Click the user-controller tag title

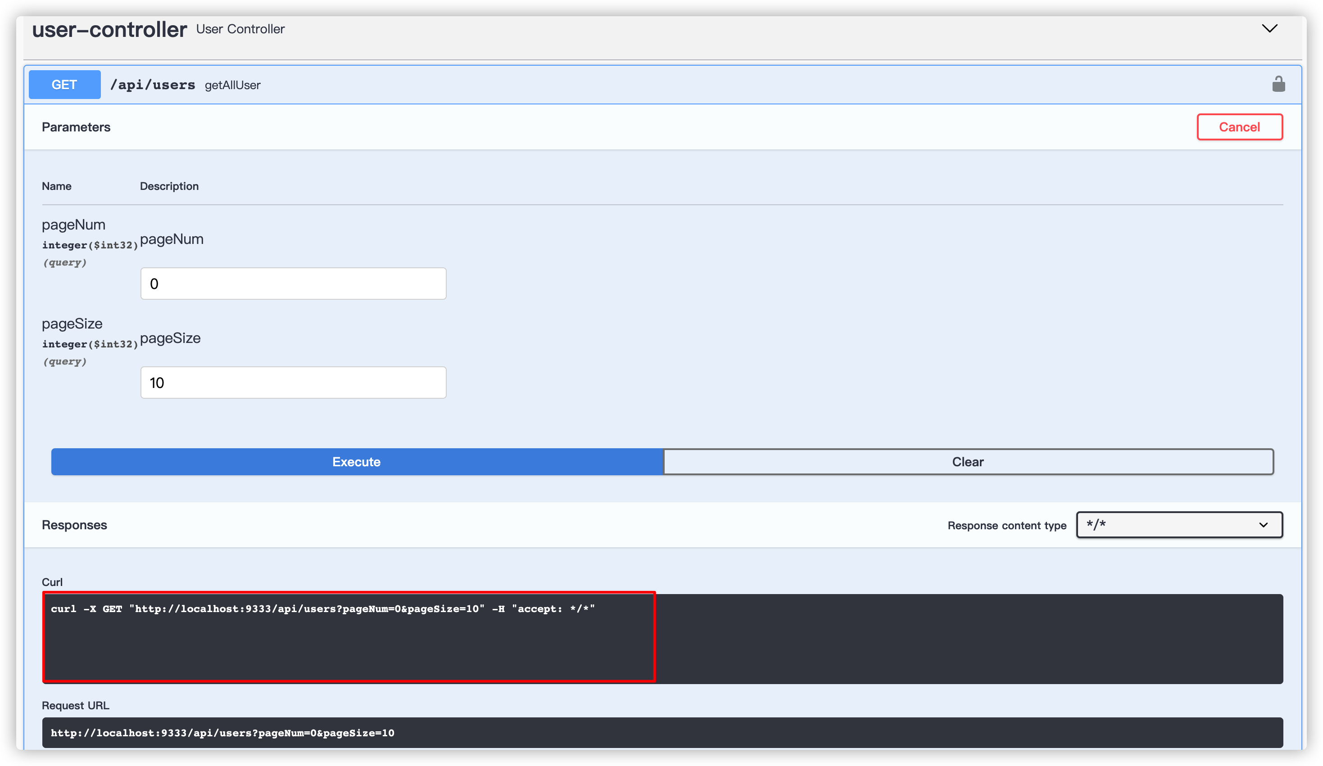[x=109, y=29]
